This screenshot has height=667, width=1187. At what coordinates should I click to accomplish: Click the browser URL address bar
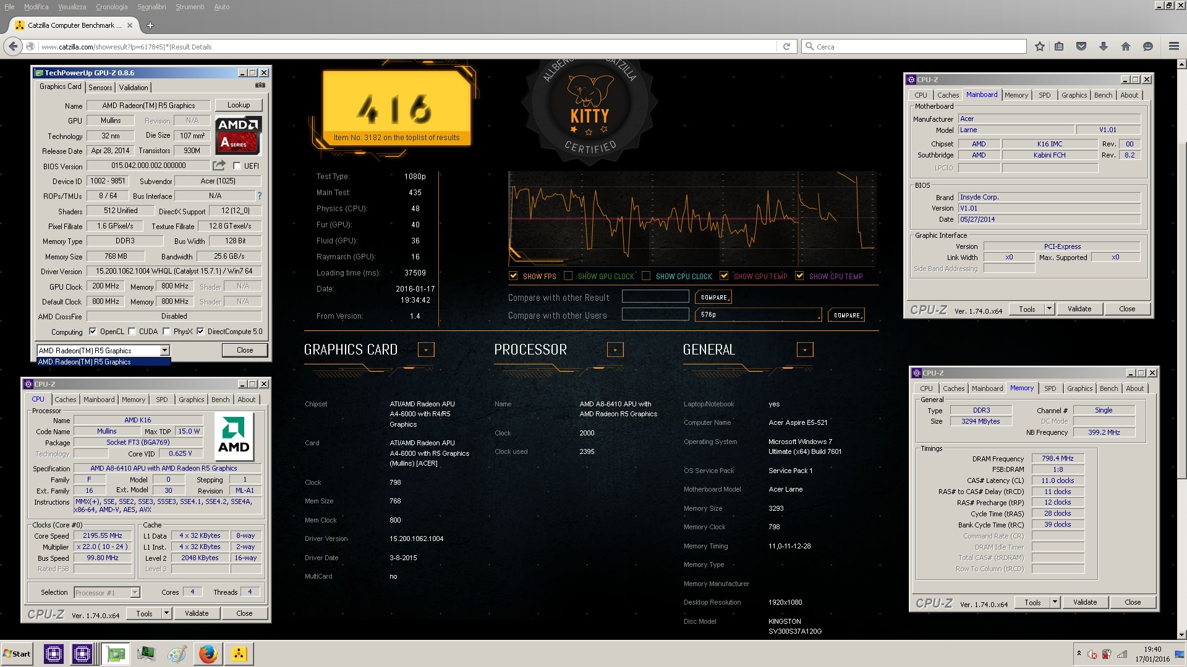pyautogui.click(x=408, y=46)
